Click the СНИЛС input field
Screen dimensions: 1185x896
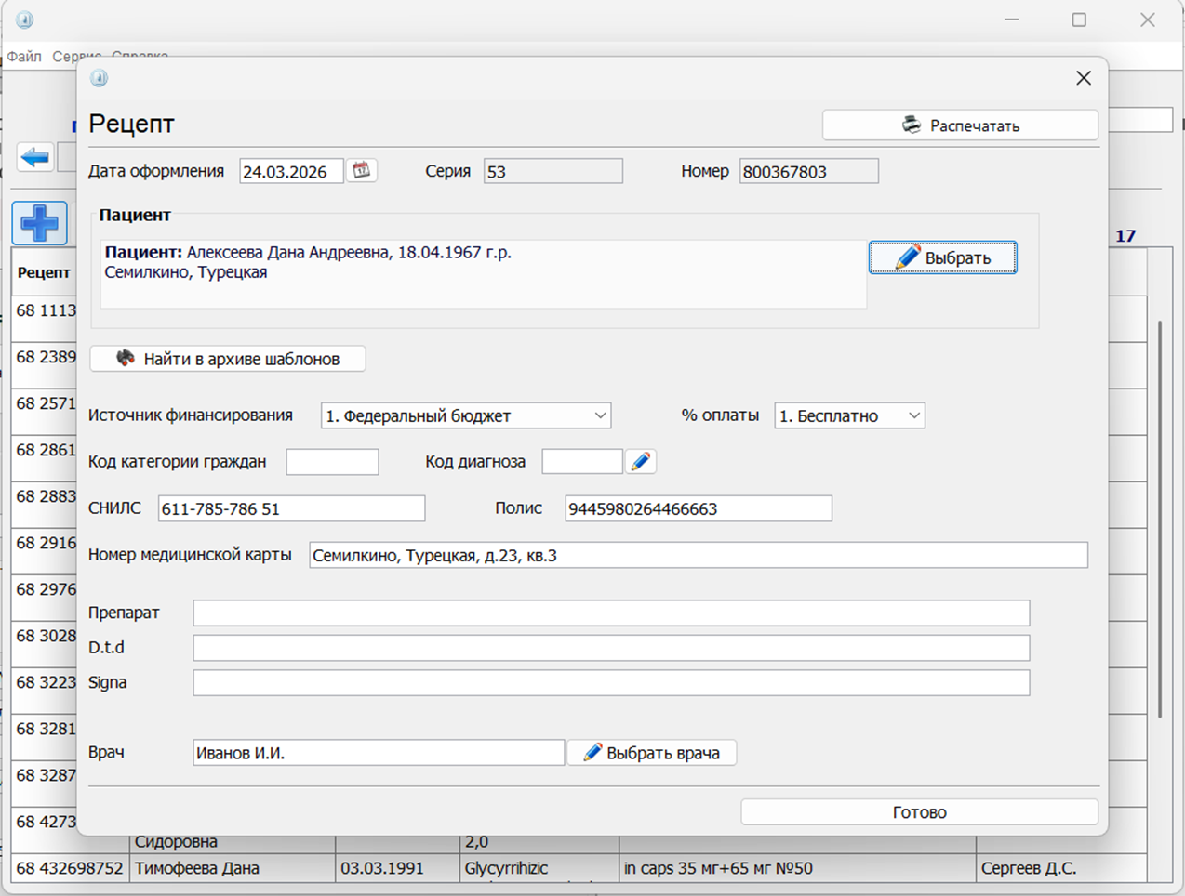(x=291, y=508)
